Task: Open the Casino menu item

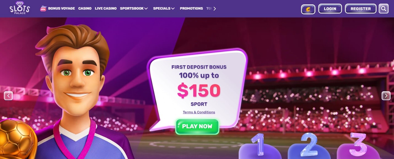Action: (x=85, y=8)
